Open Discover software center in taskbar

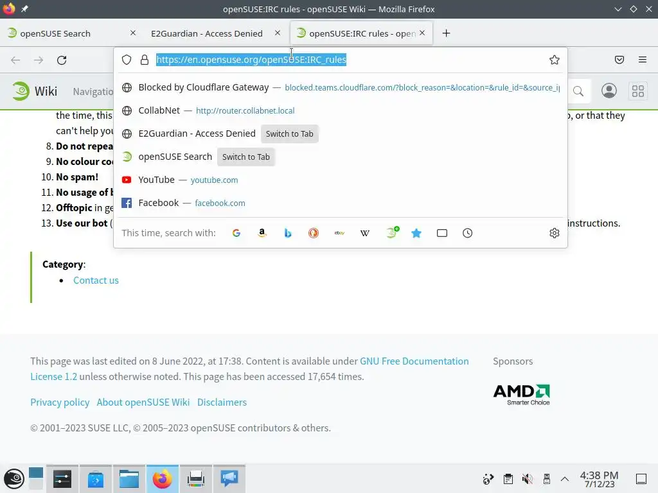96,479
